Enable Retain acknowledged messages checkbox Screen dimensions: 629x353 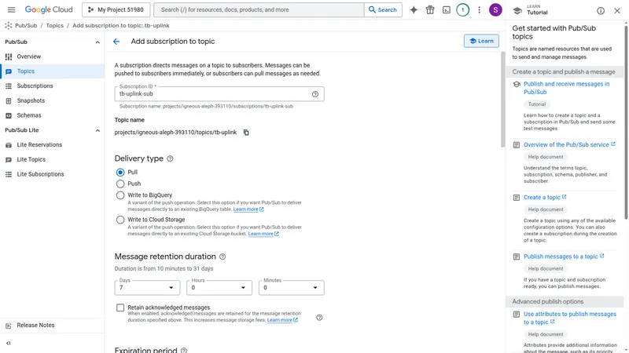(x=120, y=308)
